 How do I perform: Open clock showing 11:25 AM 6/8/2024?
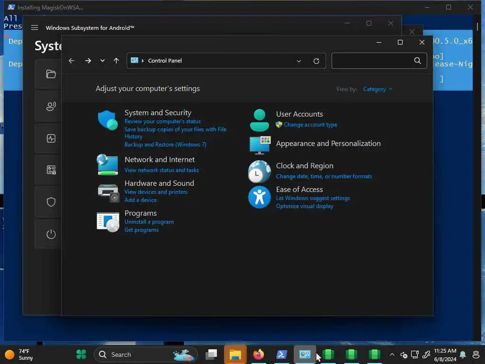click(445, 355)
